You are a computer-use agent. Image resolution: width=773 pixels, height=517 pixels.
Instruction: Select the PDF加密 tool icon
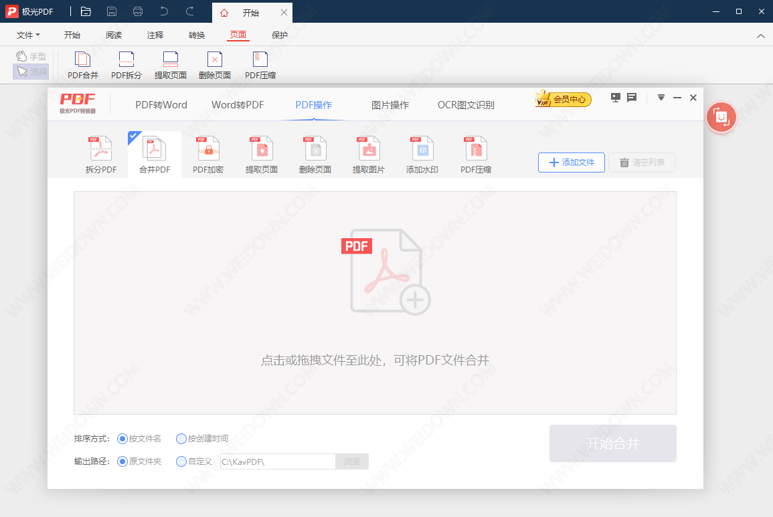pyautogui.click(x=208, y=154)
